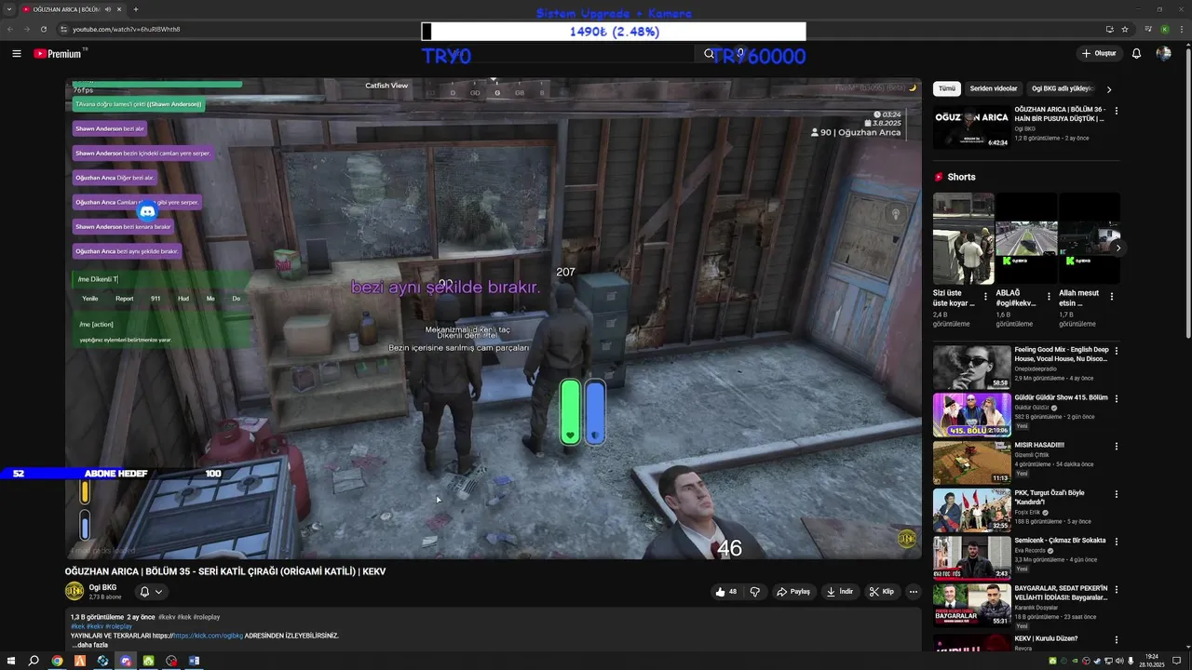Screen dimensions: 1192x670
Task: Open options for Feeling Good Mix video
Action: pyautogui.click(x=1116, y=351)
